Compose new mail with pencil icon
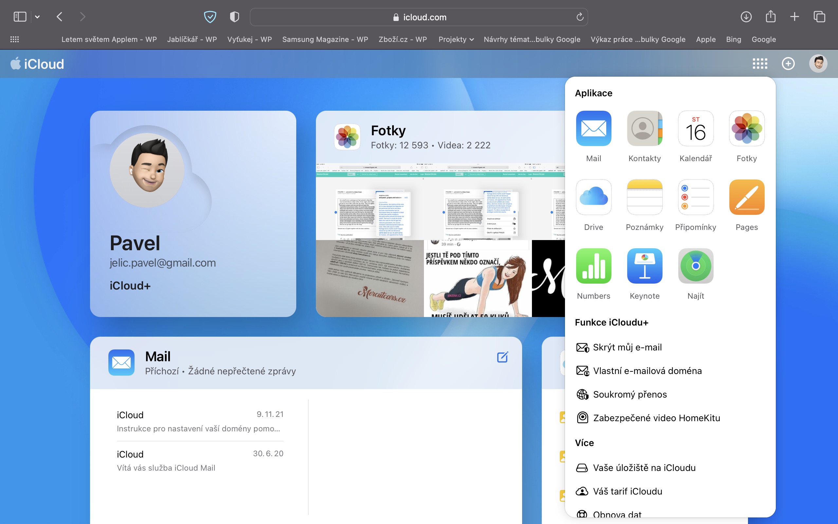838x524 pixels. click(502, 357)
